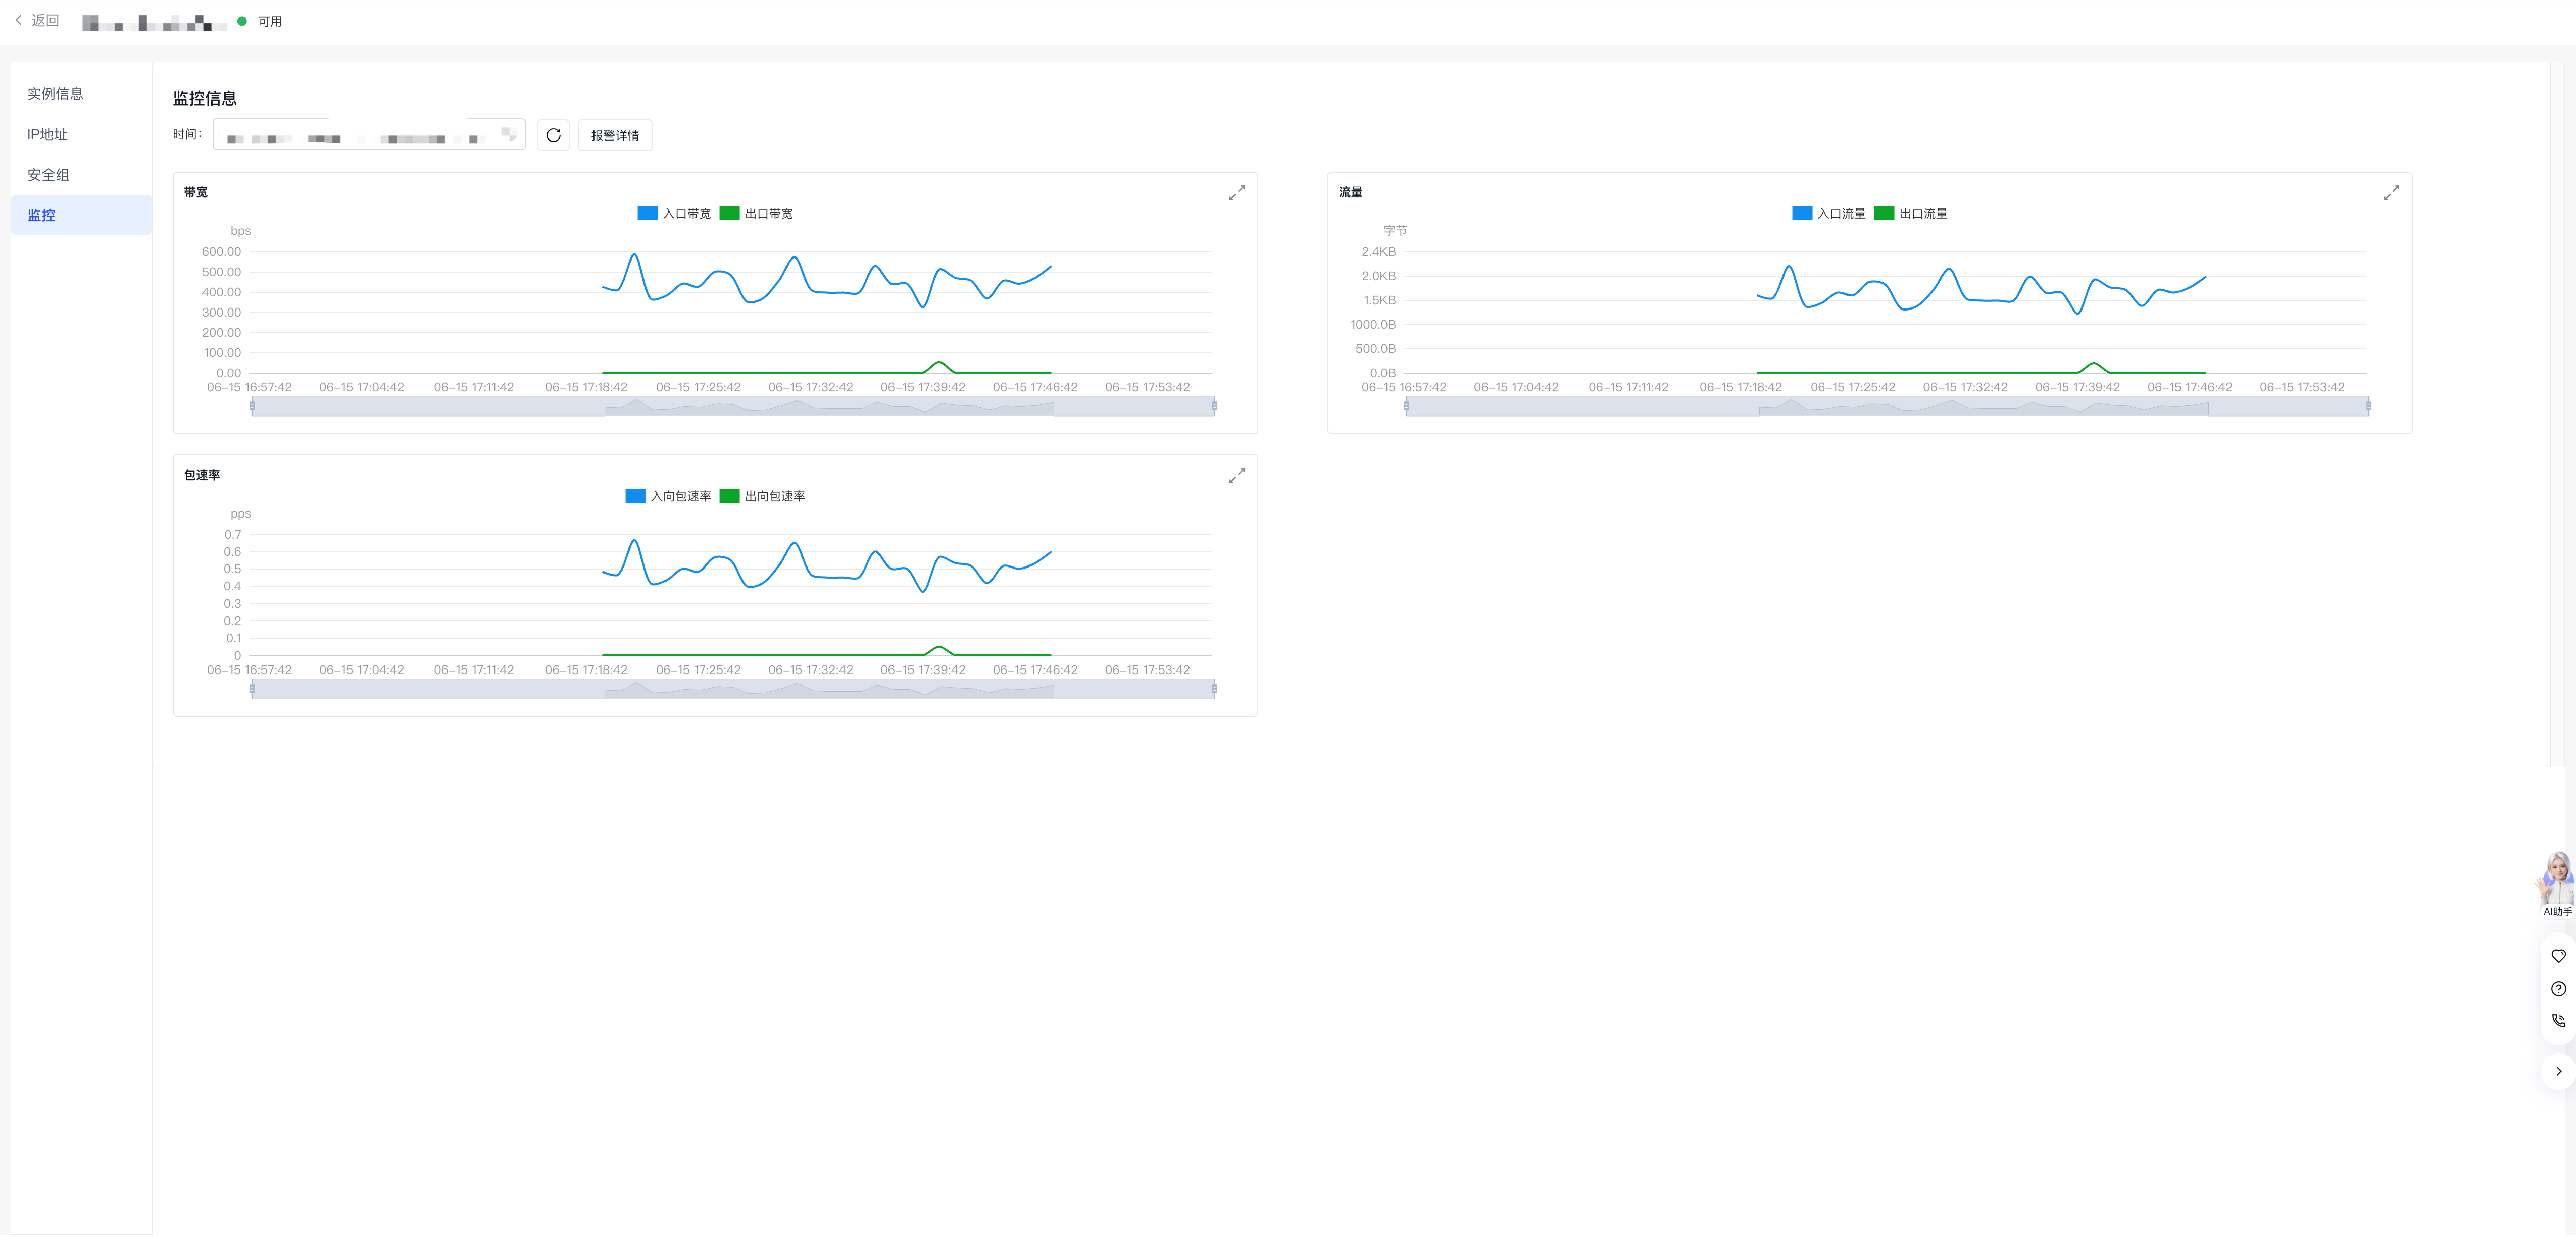Toggle the 出口流量 legend series
2576x1237 pixels.
click(1911, 213)
